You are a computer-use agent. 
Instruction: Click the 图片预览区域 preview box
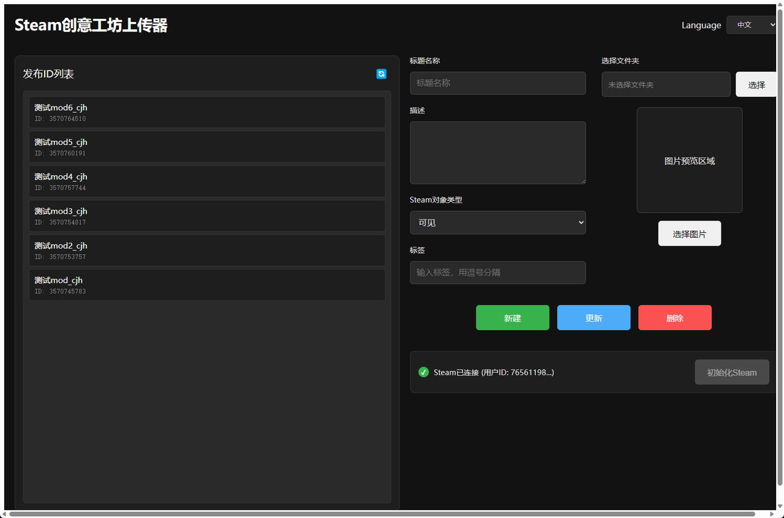(x=690, y=160)
